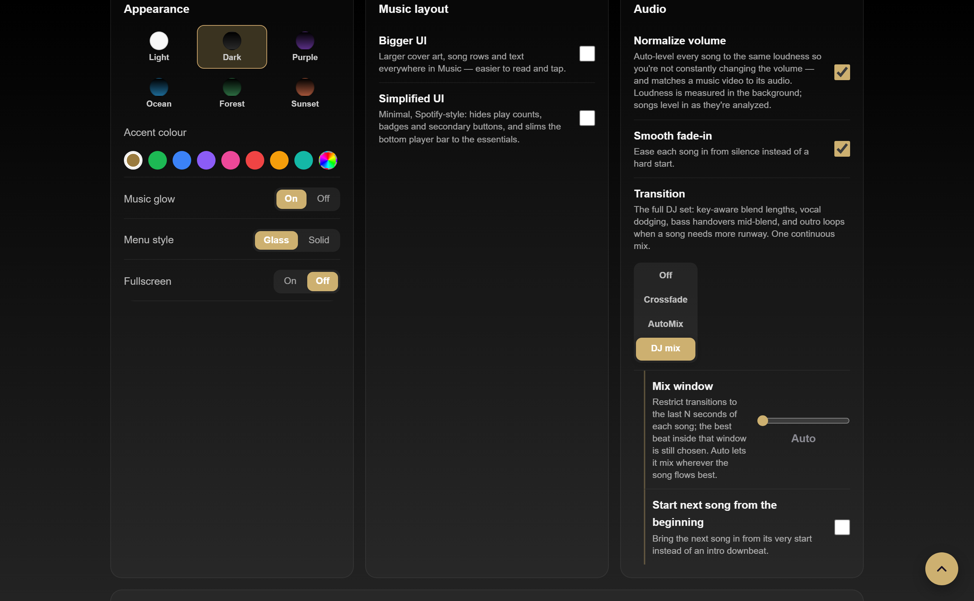Set Transition to AutoMix
Screen dimensions: 974x601
click(x=665, y=324)
